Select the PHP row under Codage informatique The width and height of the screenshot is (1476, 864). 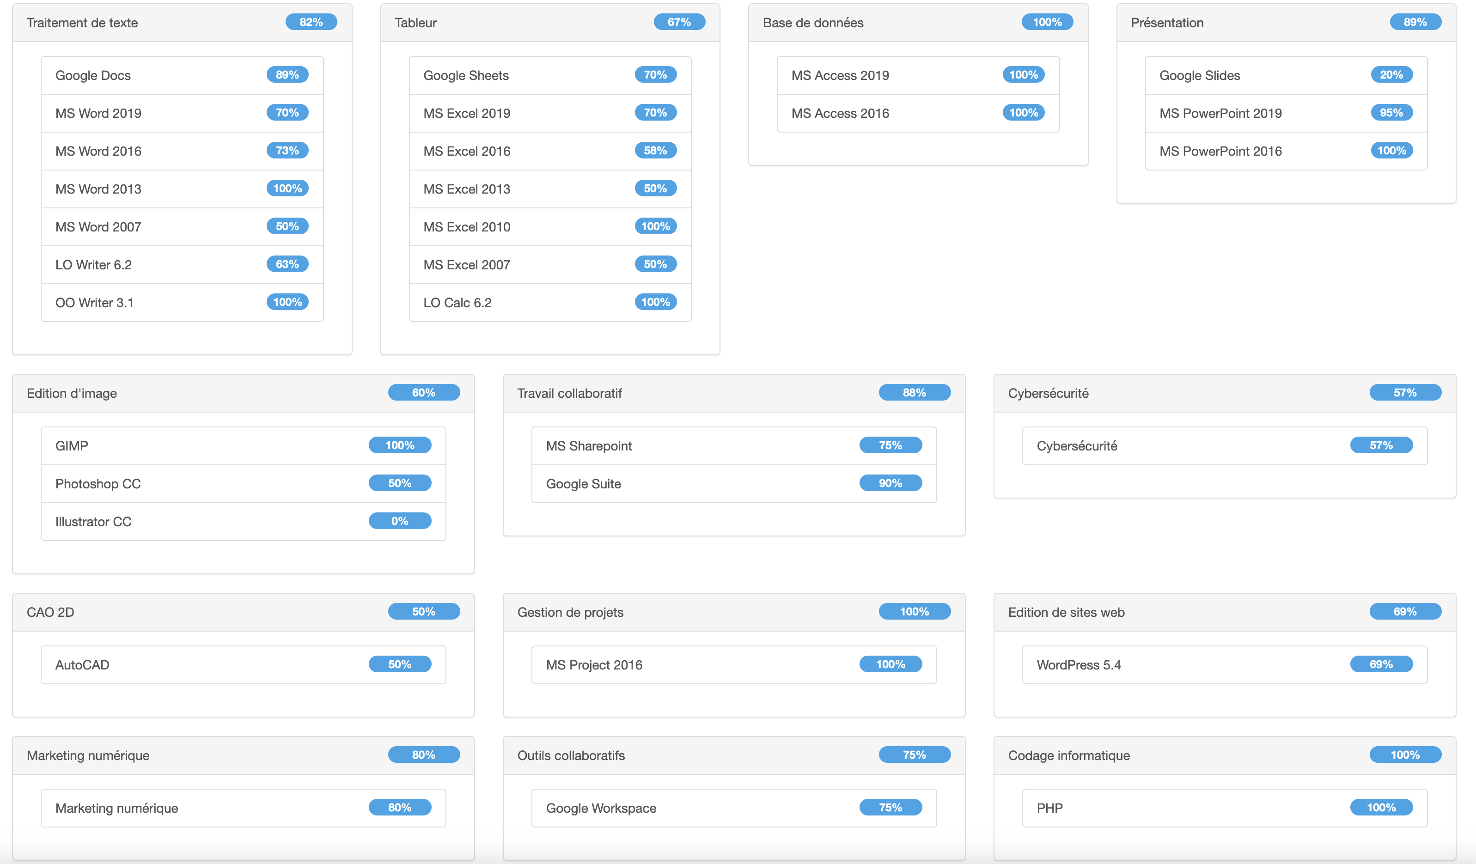(x=1224, y=808)
